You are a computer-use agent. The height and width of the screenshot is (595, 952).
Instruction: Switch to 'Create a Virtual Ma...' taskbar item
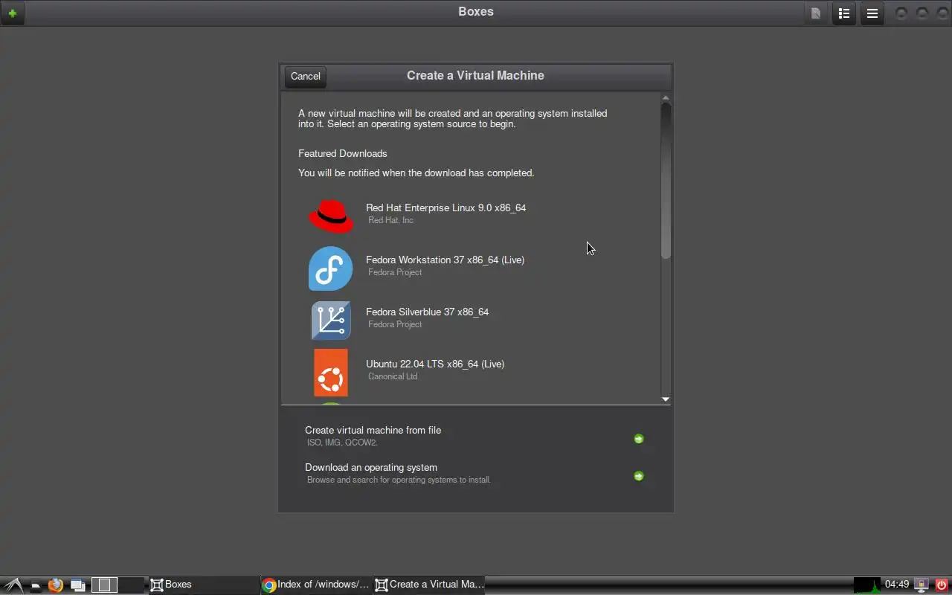429,585
